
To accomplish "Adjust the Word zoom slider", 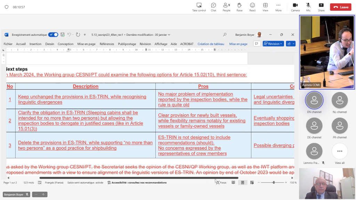I will point(274,182).
